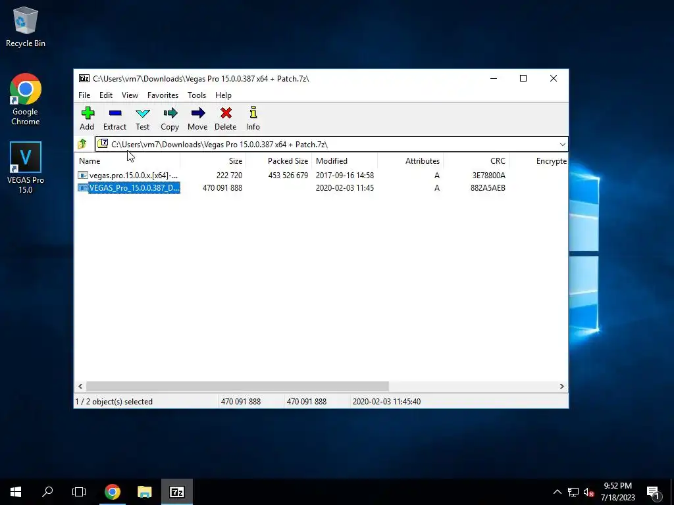
Task: Click size value 222 720
Action: [229, 175]
